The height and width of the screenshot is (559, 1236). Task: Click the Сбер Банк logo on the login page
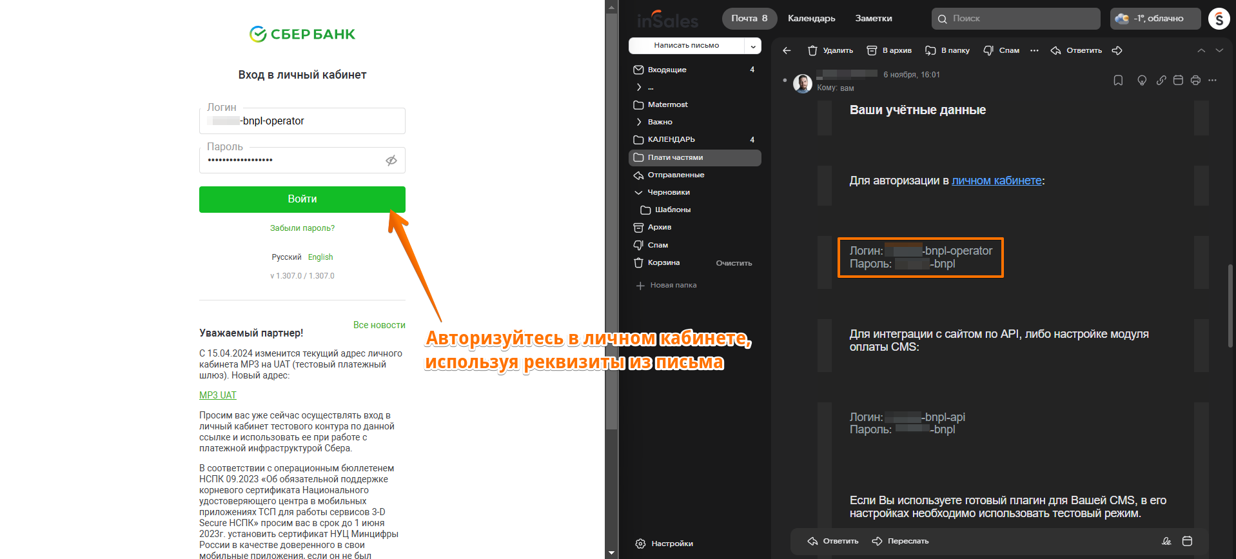[x=302, y=34]
